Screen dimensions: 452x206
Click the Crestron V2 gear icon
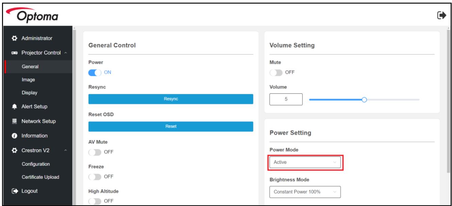point(15,150)
